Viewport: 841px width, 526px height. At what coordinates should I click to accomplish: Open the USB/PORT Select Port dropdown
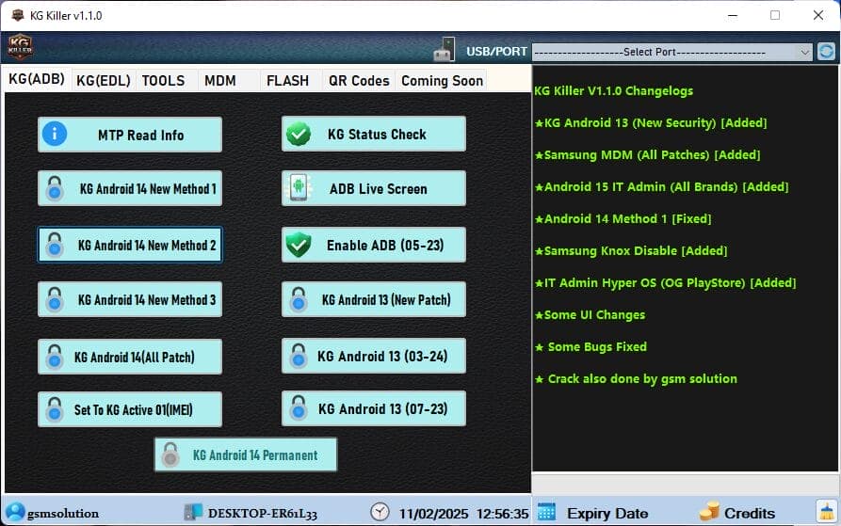pos(671,52)
